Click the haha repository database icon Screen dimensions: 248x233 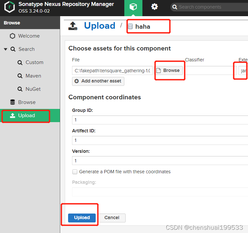(x=130, y=26)
